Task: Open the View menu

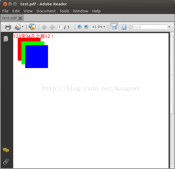Action: click(28, 11)
